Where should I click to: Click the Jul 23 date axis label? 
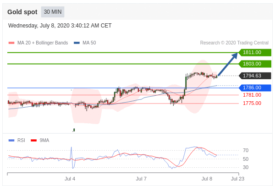[x=237, y=179]
